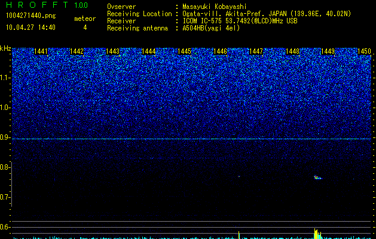The image size is (376, 239).
Task: Click the date stamp 10.04.27 14:40
Action: (30, 27)
